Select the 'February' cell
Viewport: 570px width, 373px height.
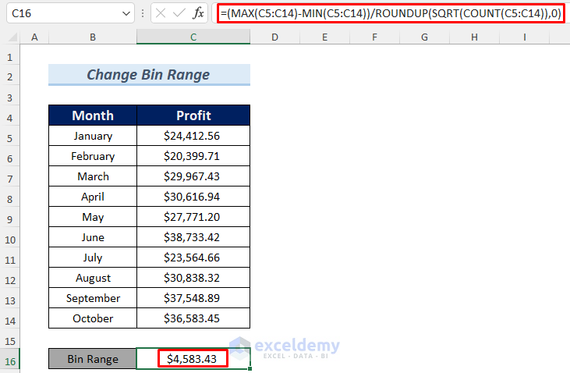93,156
